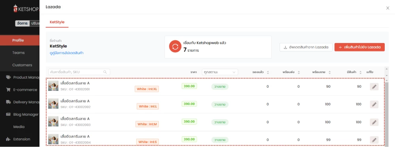Click the search magnifier icon
Image resolution: width=395 pixels, height=147 pixels.
(x=105, y=72)
